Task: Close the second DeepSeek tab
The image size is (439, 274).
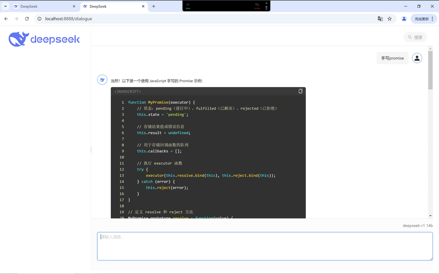Action: coord(143,6)
